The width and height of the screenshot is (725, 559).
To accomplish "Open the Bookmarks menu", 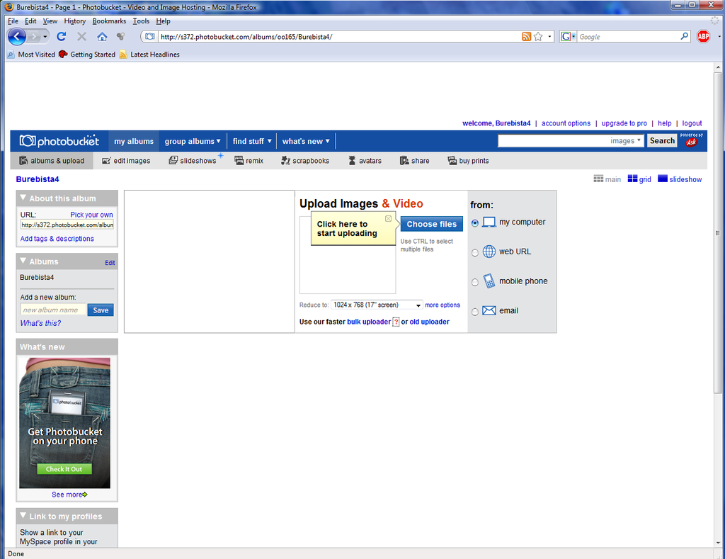I will pos(109,21).
